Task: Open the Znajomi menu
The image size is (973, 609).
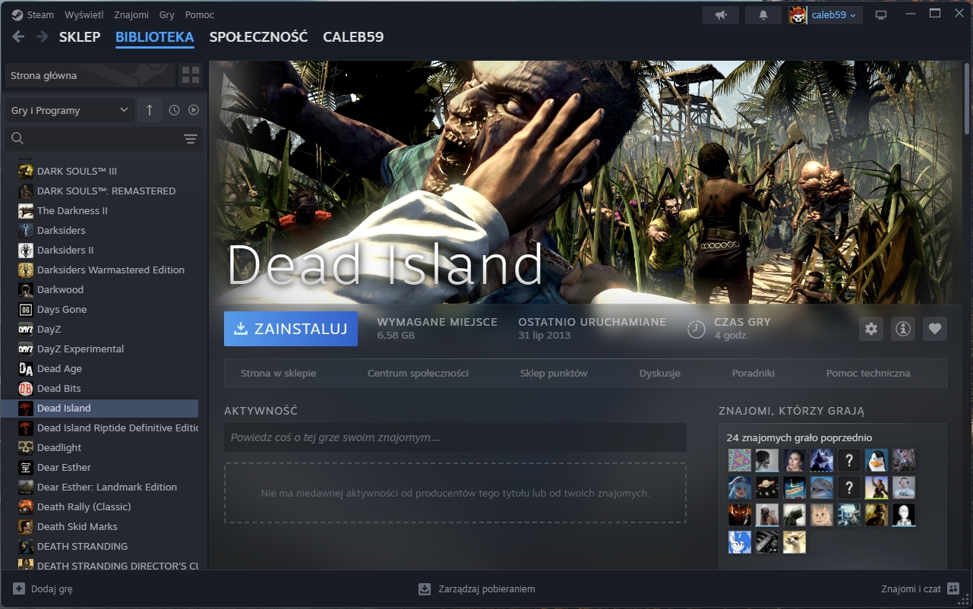Action: click(x=131, y=15)
